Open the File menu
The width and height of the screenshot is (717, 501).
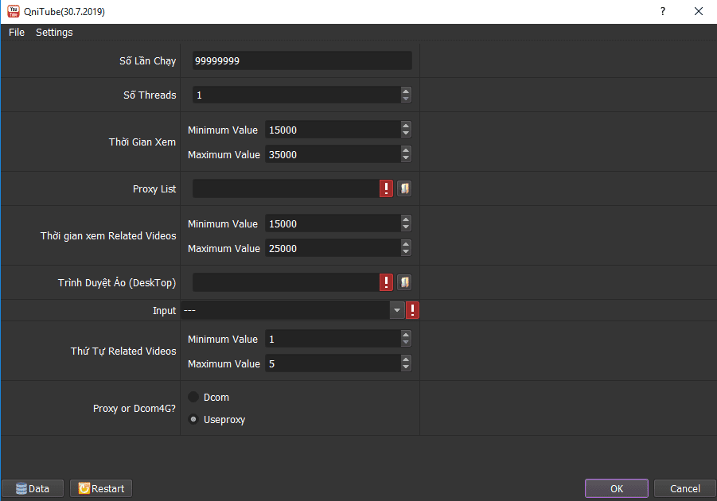click(17, 33)
